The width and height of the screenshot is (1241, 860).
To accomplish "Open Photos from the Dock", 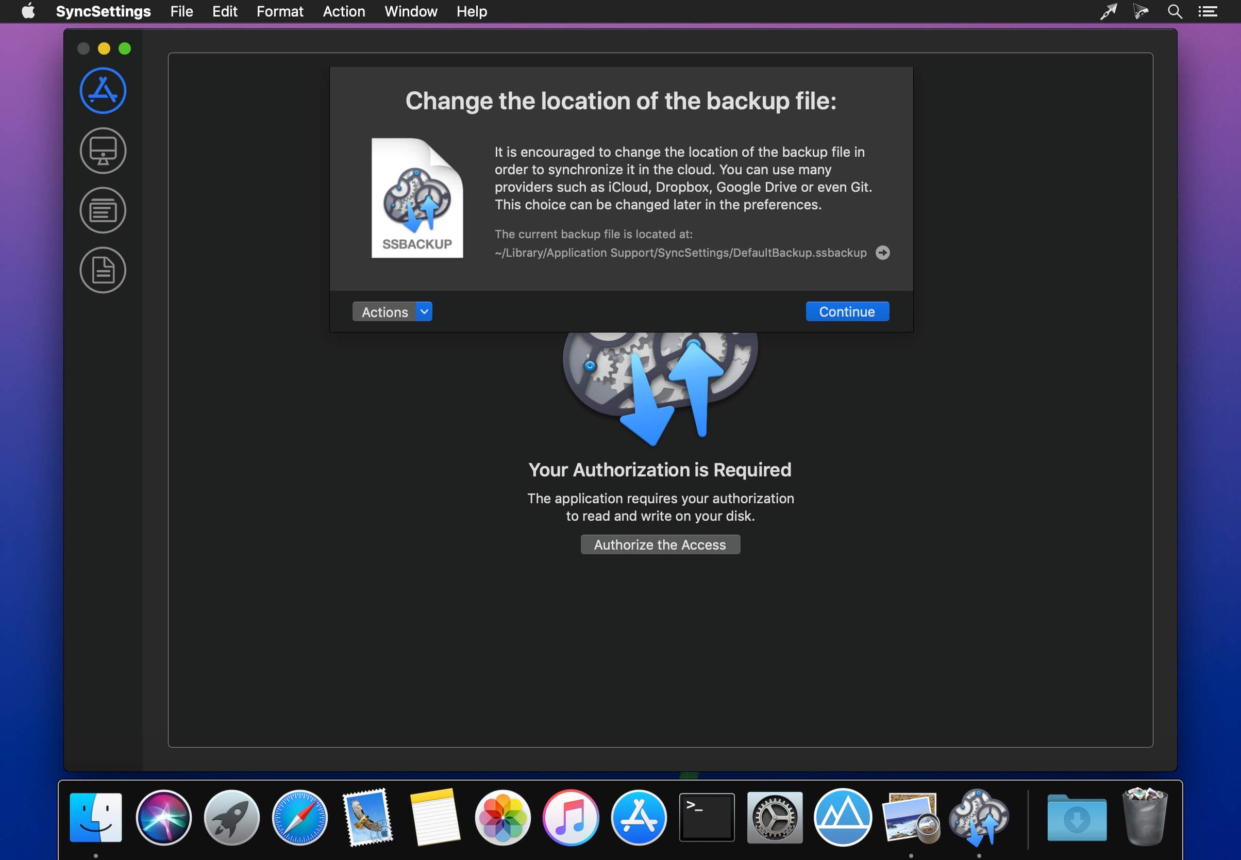I will (502, 816).
